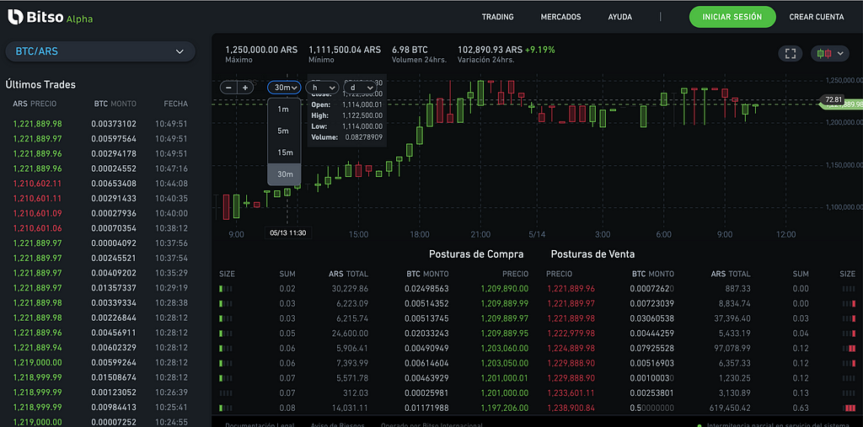This screenshot has height=427, width=863.
Task: Click the Bitso Alpha logo
Action: point(50,17)
